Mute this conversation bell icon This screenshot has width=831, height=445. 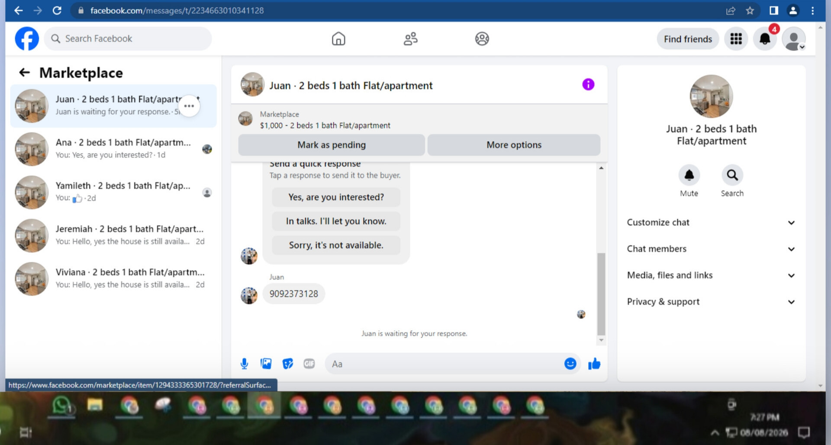click(689, 175)
